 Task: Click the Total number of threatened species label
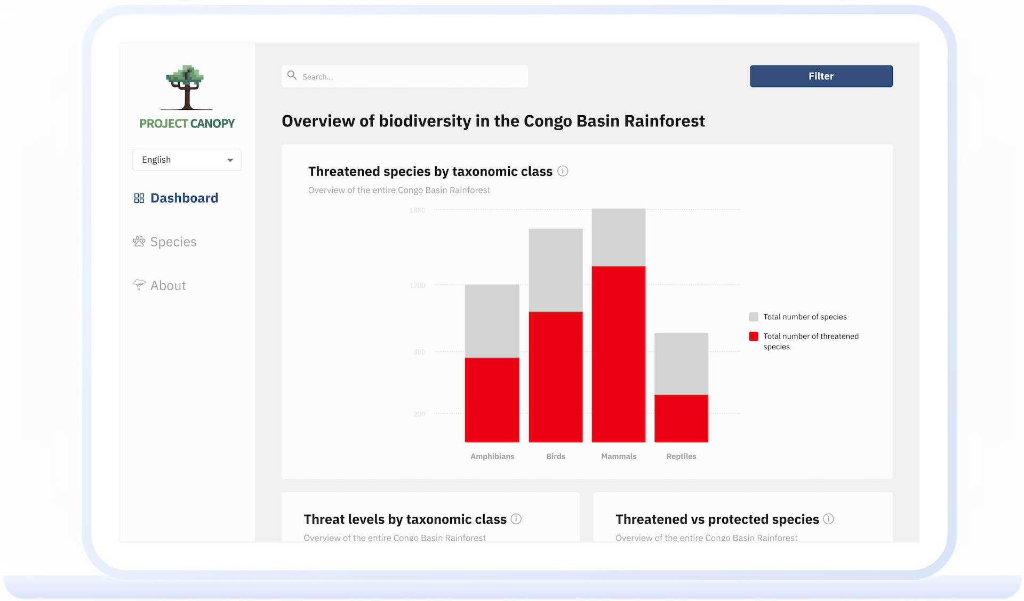(x=811, y=341)
